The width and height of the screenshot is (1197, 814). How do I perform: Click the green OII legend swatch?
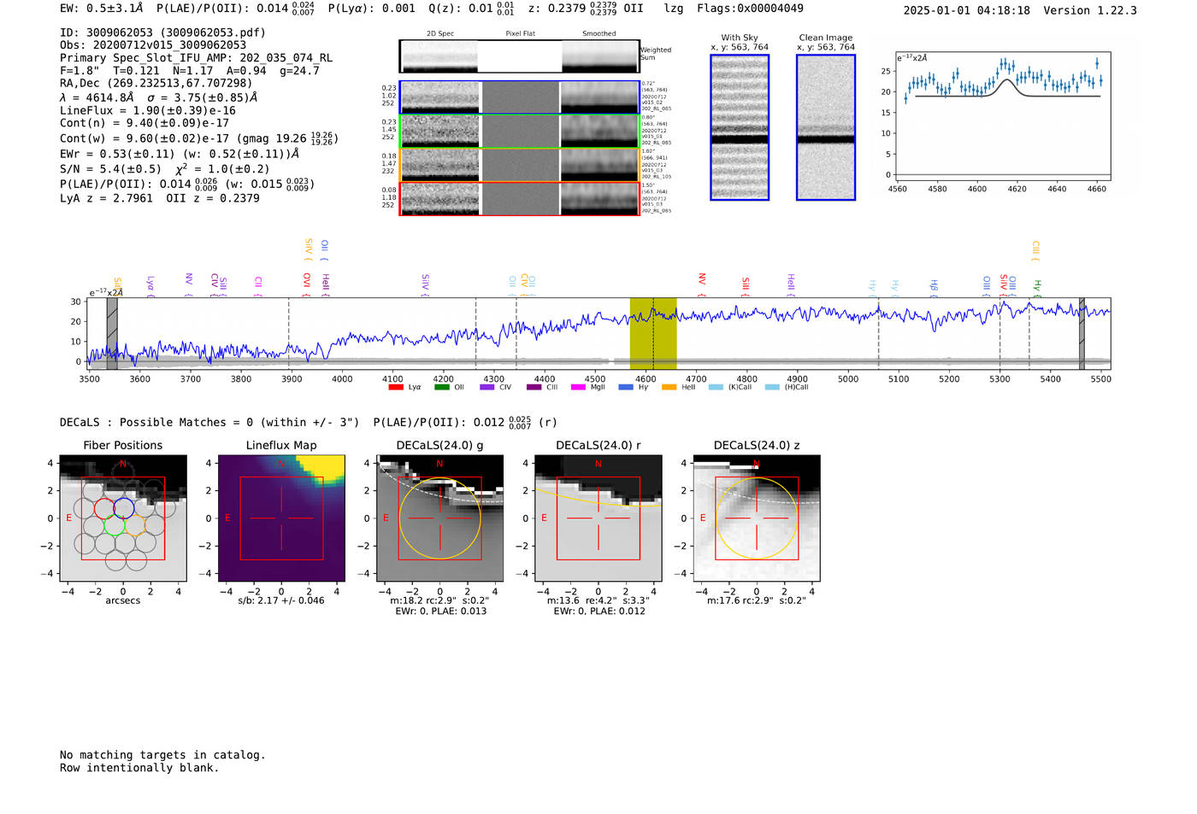tap(442, 387)
